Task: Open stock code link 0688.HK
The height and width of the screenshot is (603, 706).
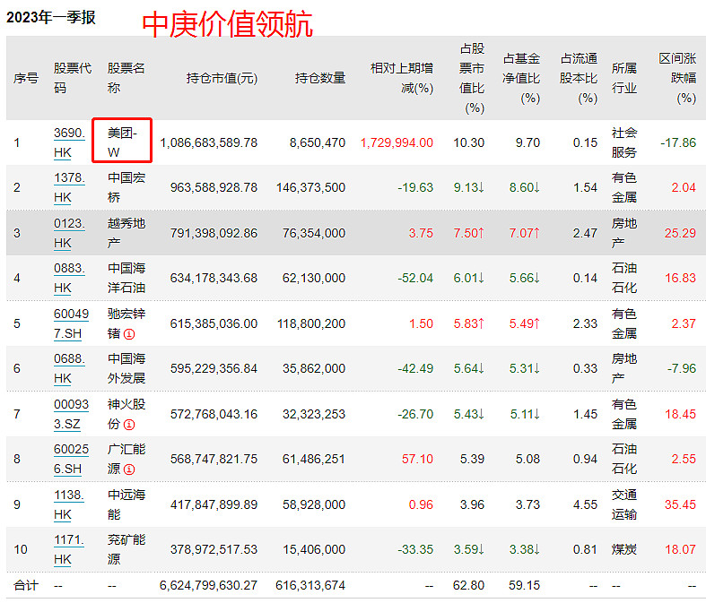Action: point(69,368)
